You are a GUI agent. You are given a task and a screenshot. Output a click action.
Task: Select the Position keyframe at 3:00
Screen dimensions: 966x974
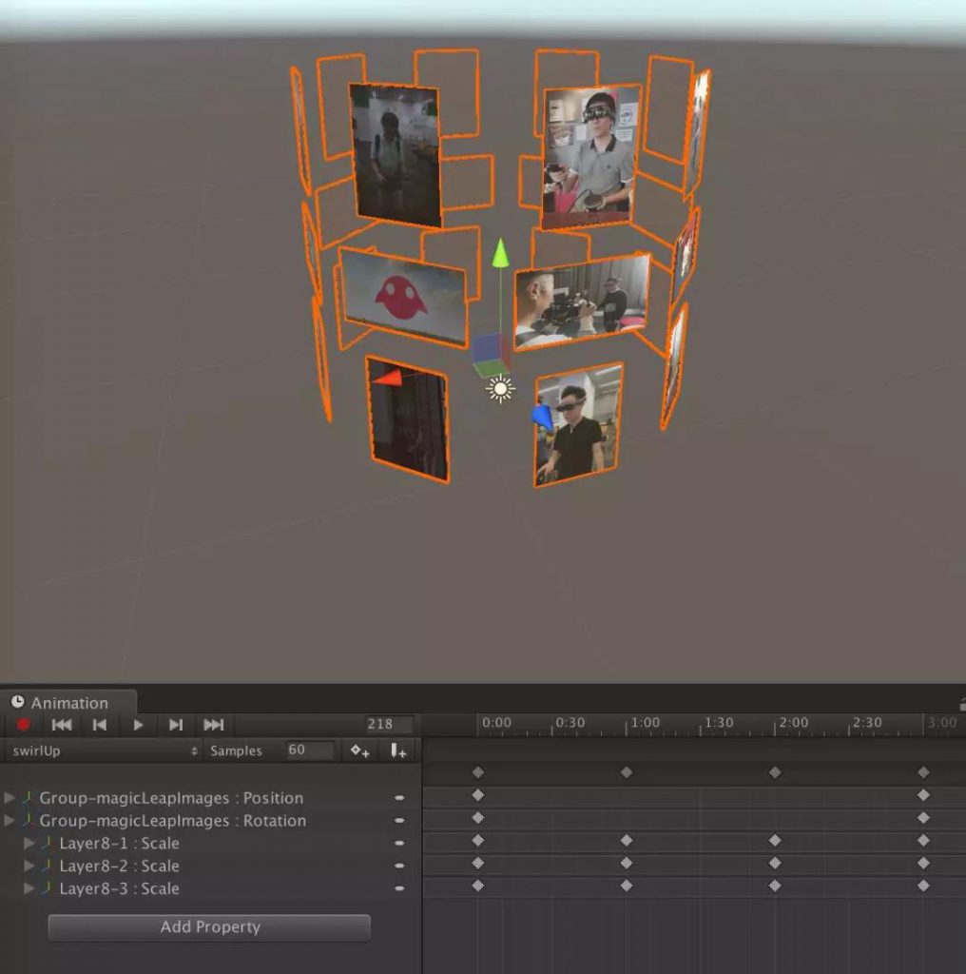point(923,794)
